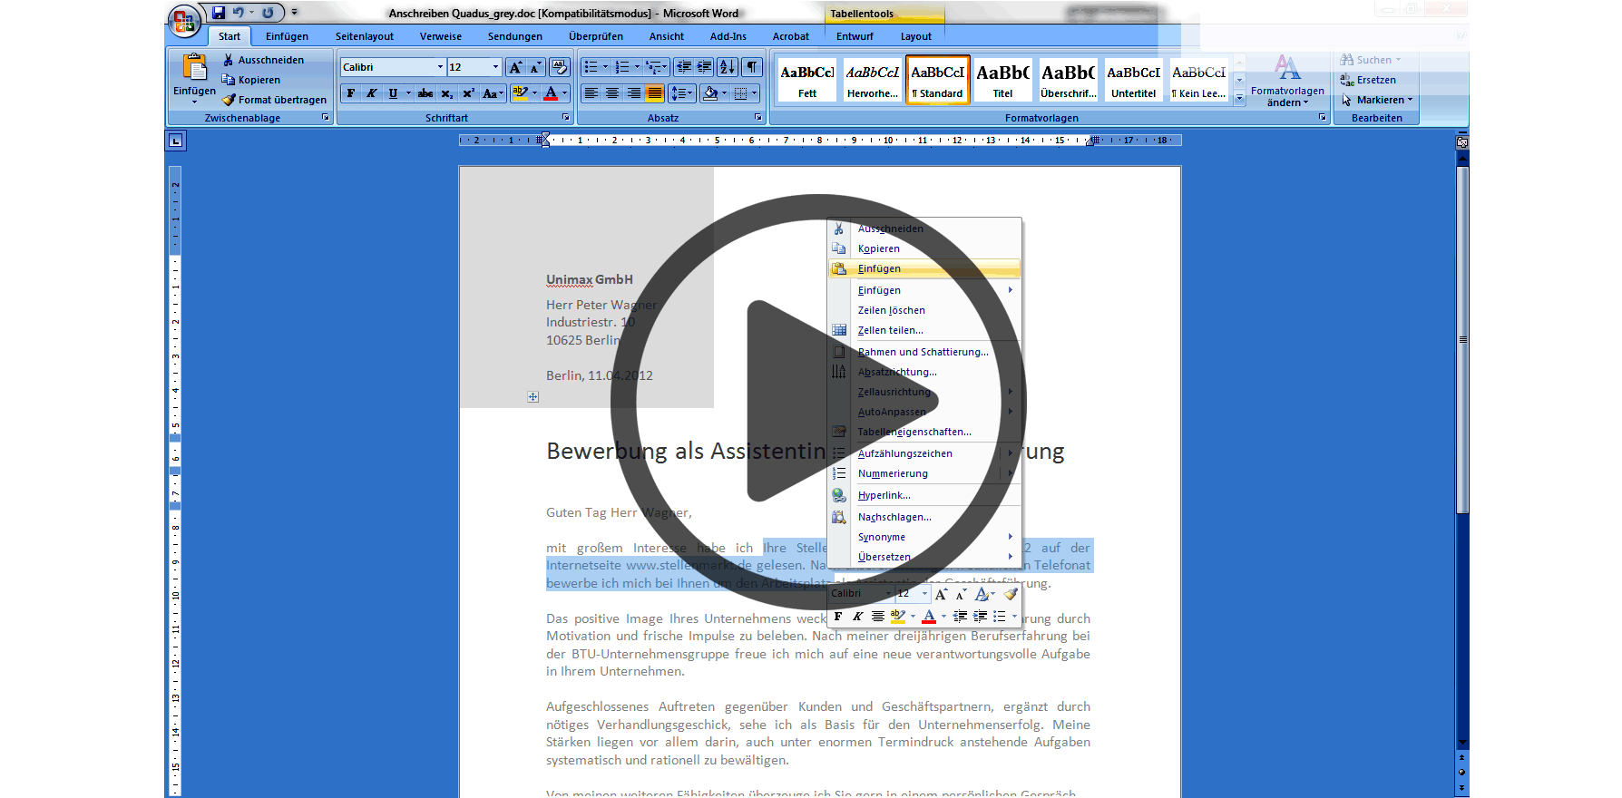The height and width of the screenshot is (798, 1622).
Task: Switch to the Seitenlayout ribbon tab
Action: (x=364, y=36)
